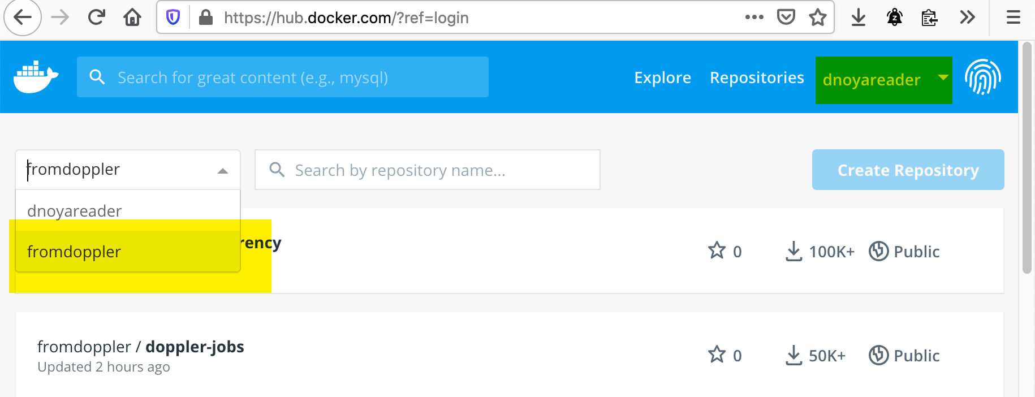Switch to the Repositories section

(x=756, y=77)
